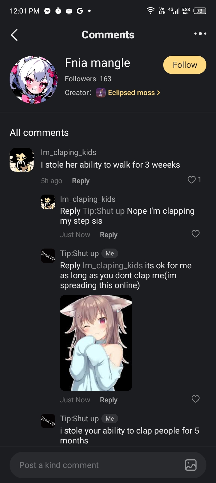This screenshot has height=483, width=216.
Task: Tap the Eclipsed moss creator icon
Action: [x=101, y=93]
